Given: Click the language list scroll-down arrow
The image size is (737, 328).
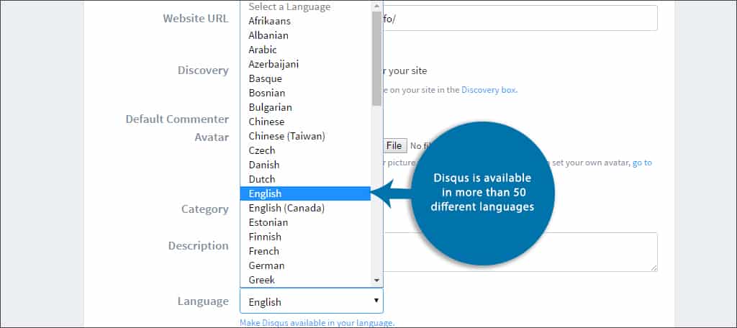Looking at the screenshot, I should 376,280.
